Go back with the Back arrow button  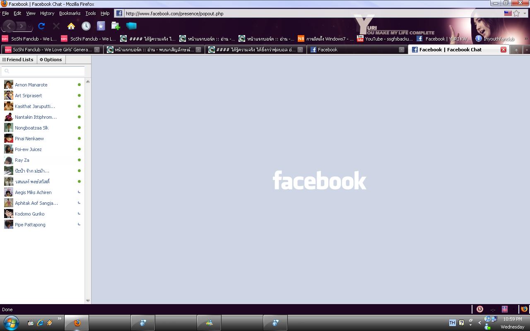[x=9, y=26]
